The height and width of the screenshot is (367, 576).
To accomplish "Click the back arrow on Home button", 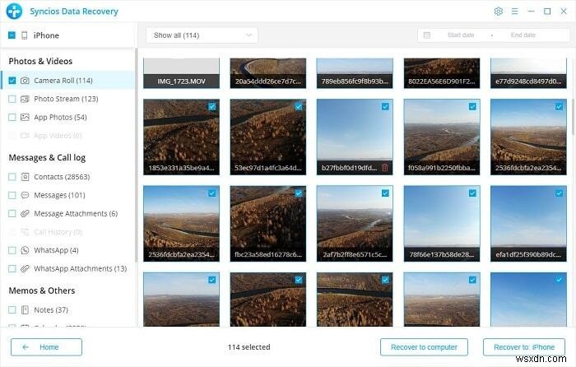I will click(26, 347).
